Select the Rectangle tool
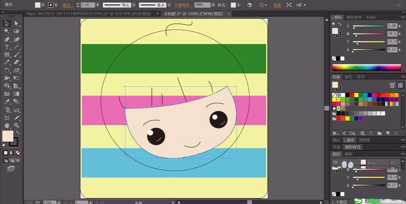 7,55
